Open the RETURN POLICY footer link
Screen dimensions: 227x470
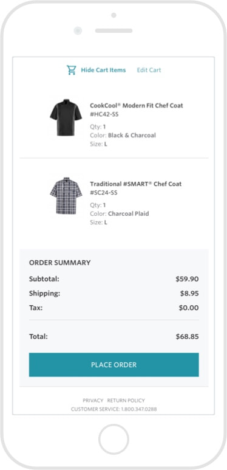tap(126, 401)
